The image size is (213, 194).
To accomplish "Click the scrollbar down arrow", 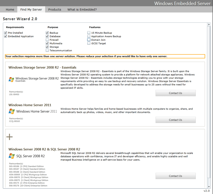I will pos(209,187).
